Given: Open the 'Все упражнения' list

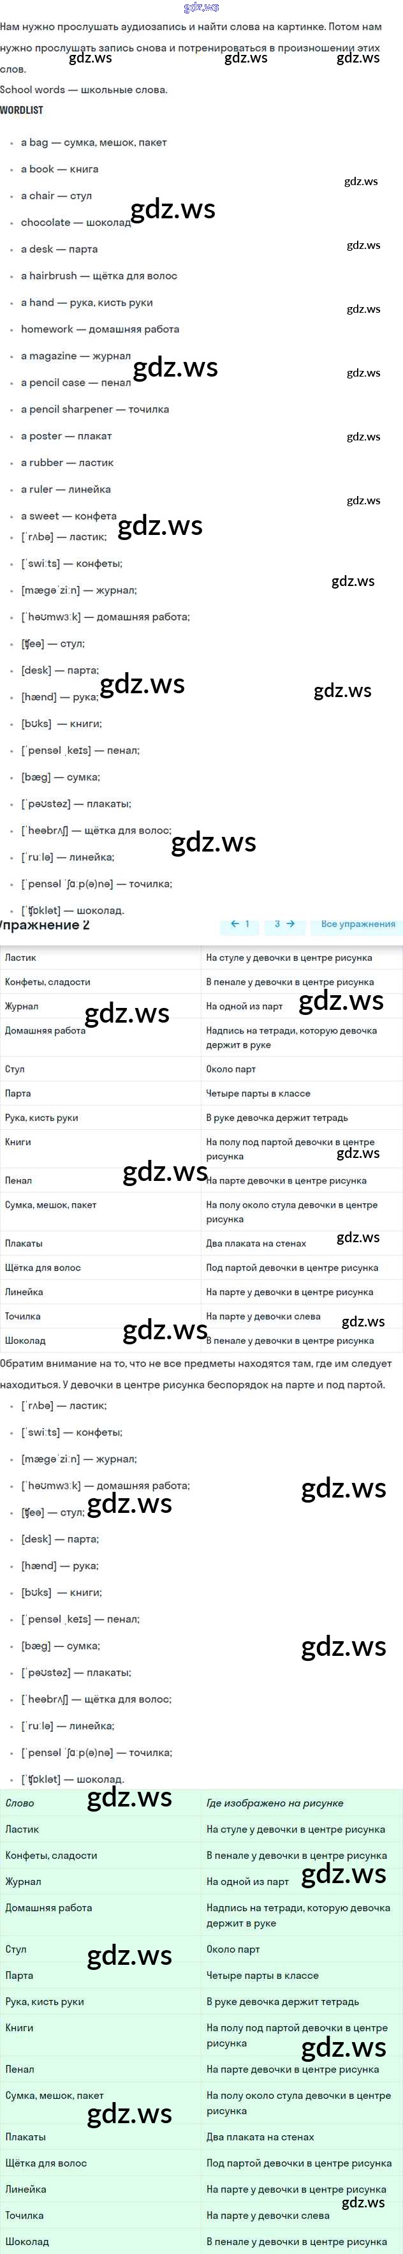Looking at the screenshot, I should (358, 923).
